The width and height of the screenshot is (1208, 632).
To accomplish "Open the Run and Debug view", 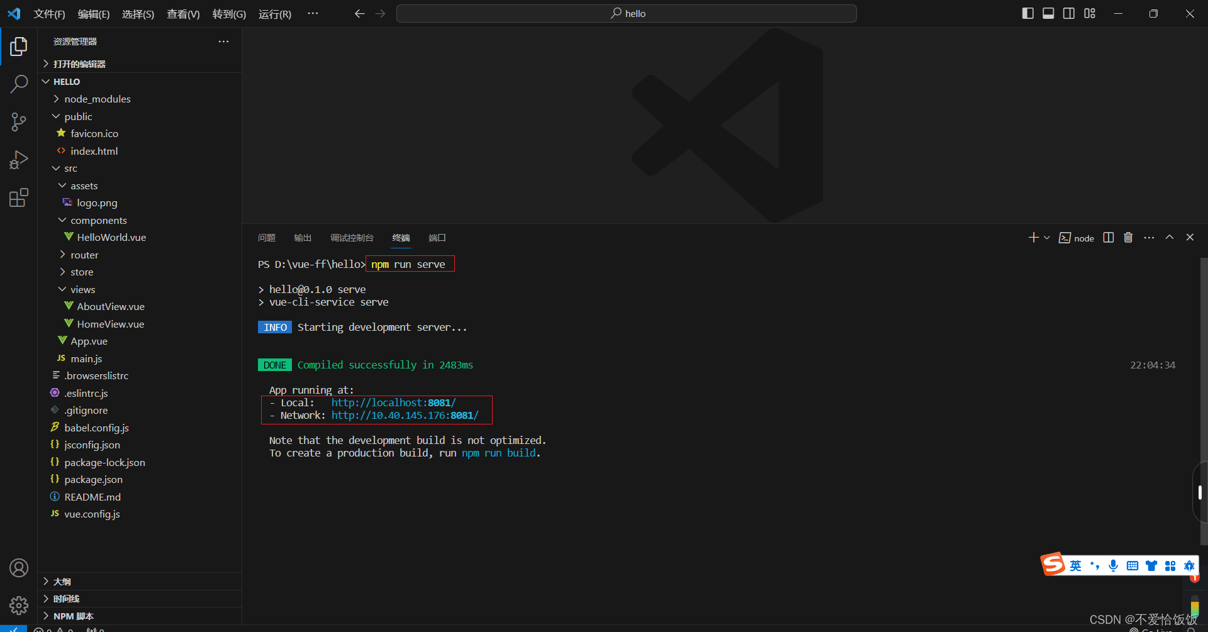I will coord(19,160).
